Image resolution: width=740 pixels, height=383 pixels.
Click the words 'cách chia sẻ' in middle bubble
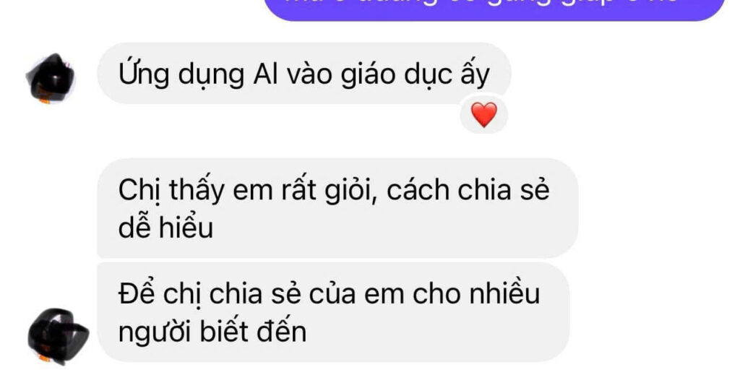tap(468, 189)
